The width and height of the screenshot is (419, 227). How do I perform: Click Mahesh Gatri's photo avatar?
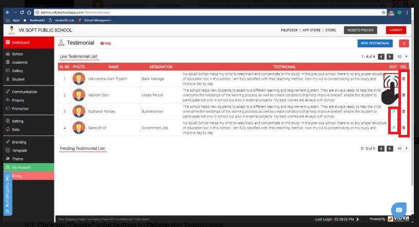coord(79,95)
